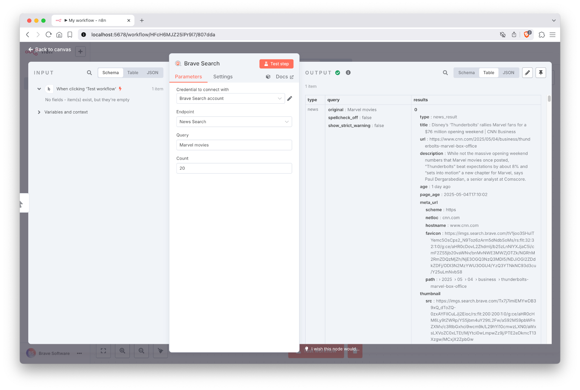Click the page_age timestamp value
This screenshot has width=580, height=390.
coord(465,195)
